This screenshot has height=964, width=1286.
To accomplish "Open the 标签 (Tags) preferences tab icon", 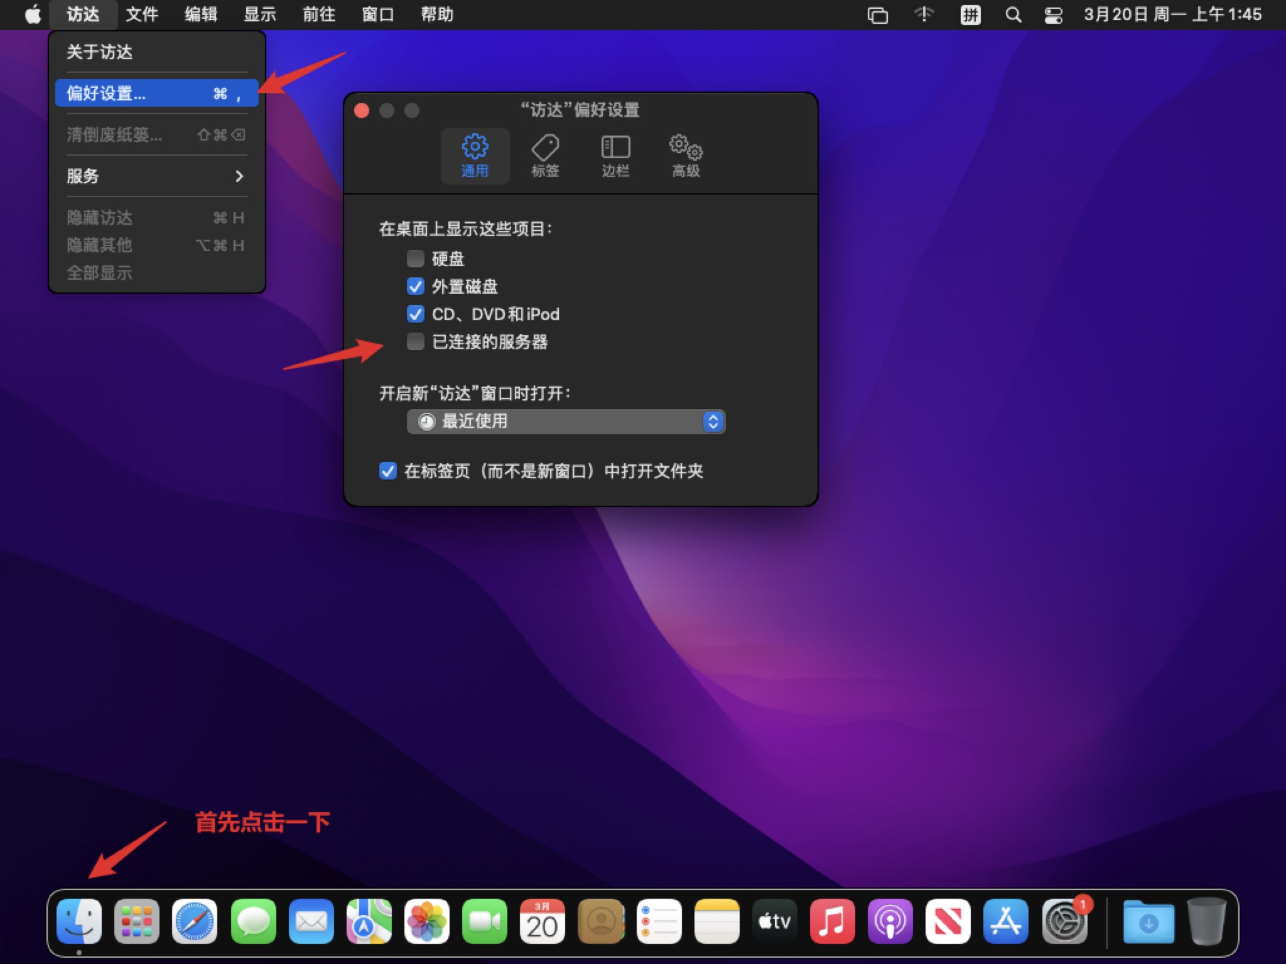I will [544, 148].
